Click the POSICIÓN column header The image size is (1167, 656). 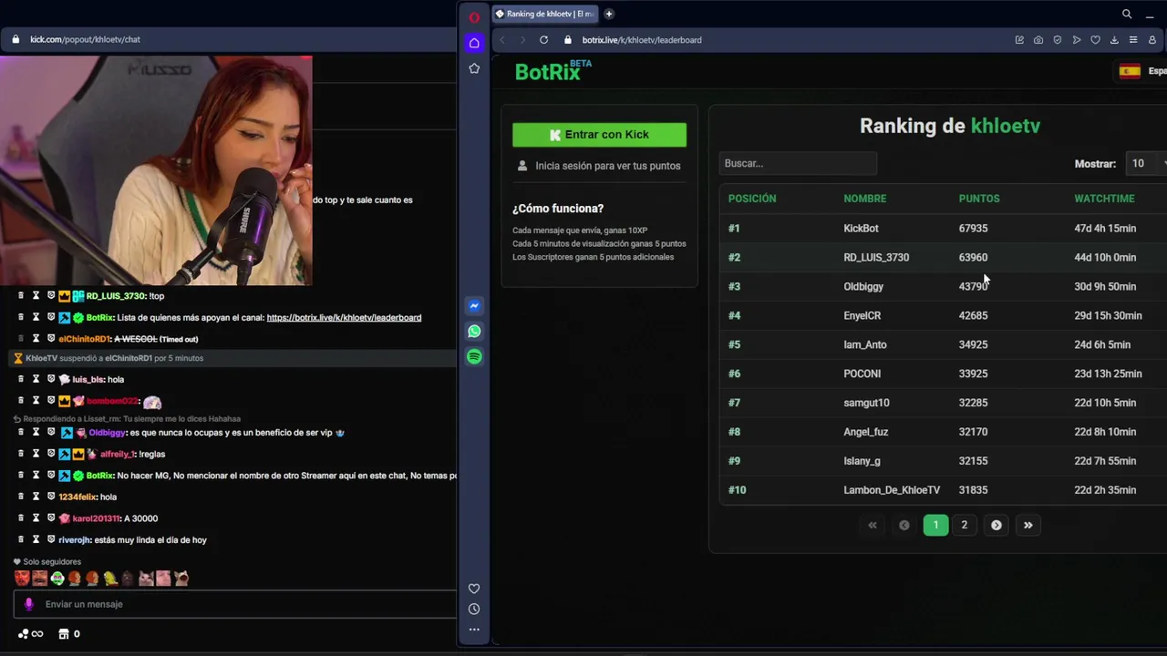752,199
